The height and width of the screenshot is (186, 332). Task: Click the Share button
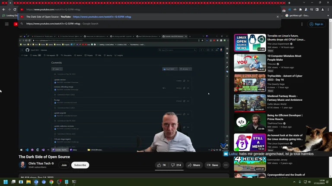[194, 165]
